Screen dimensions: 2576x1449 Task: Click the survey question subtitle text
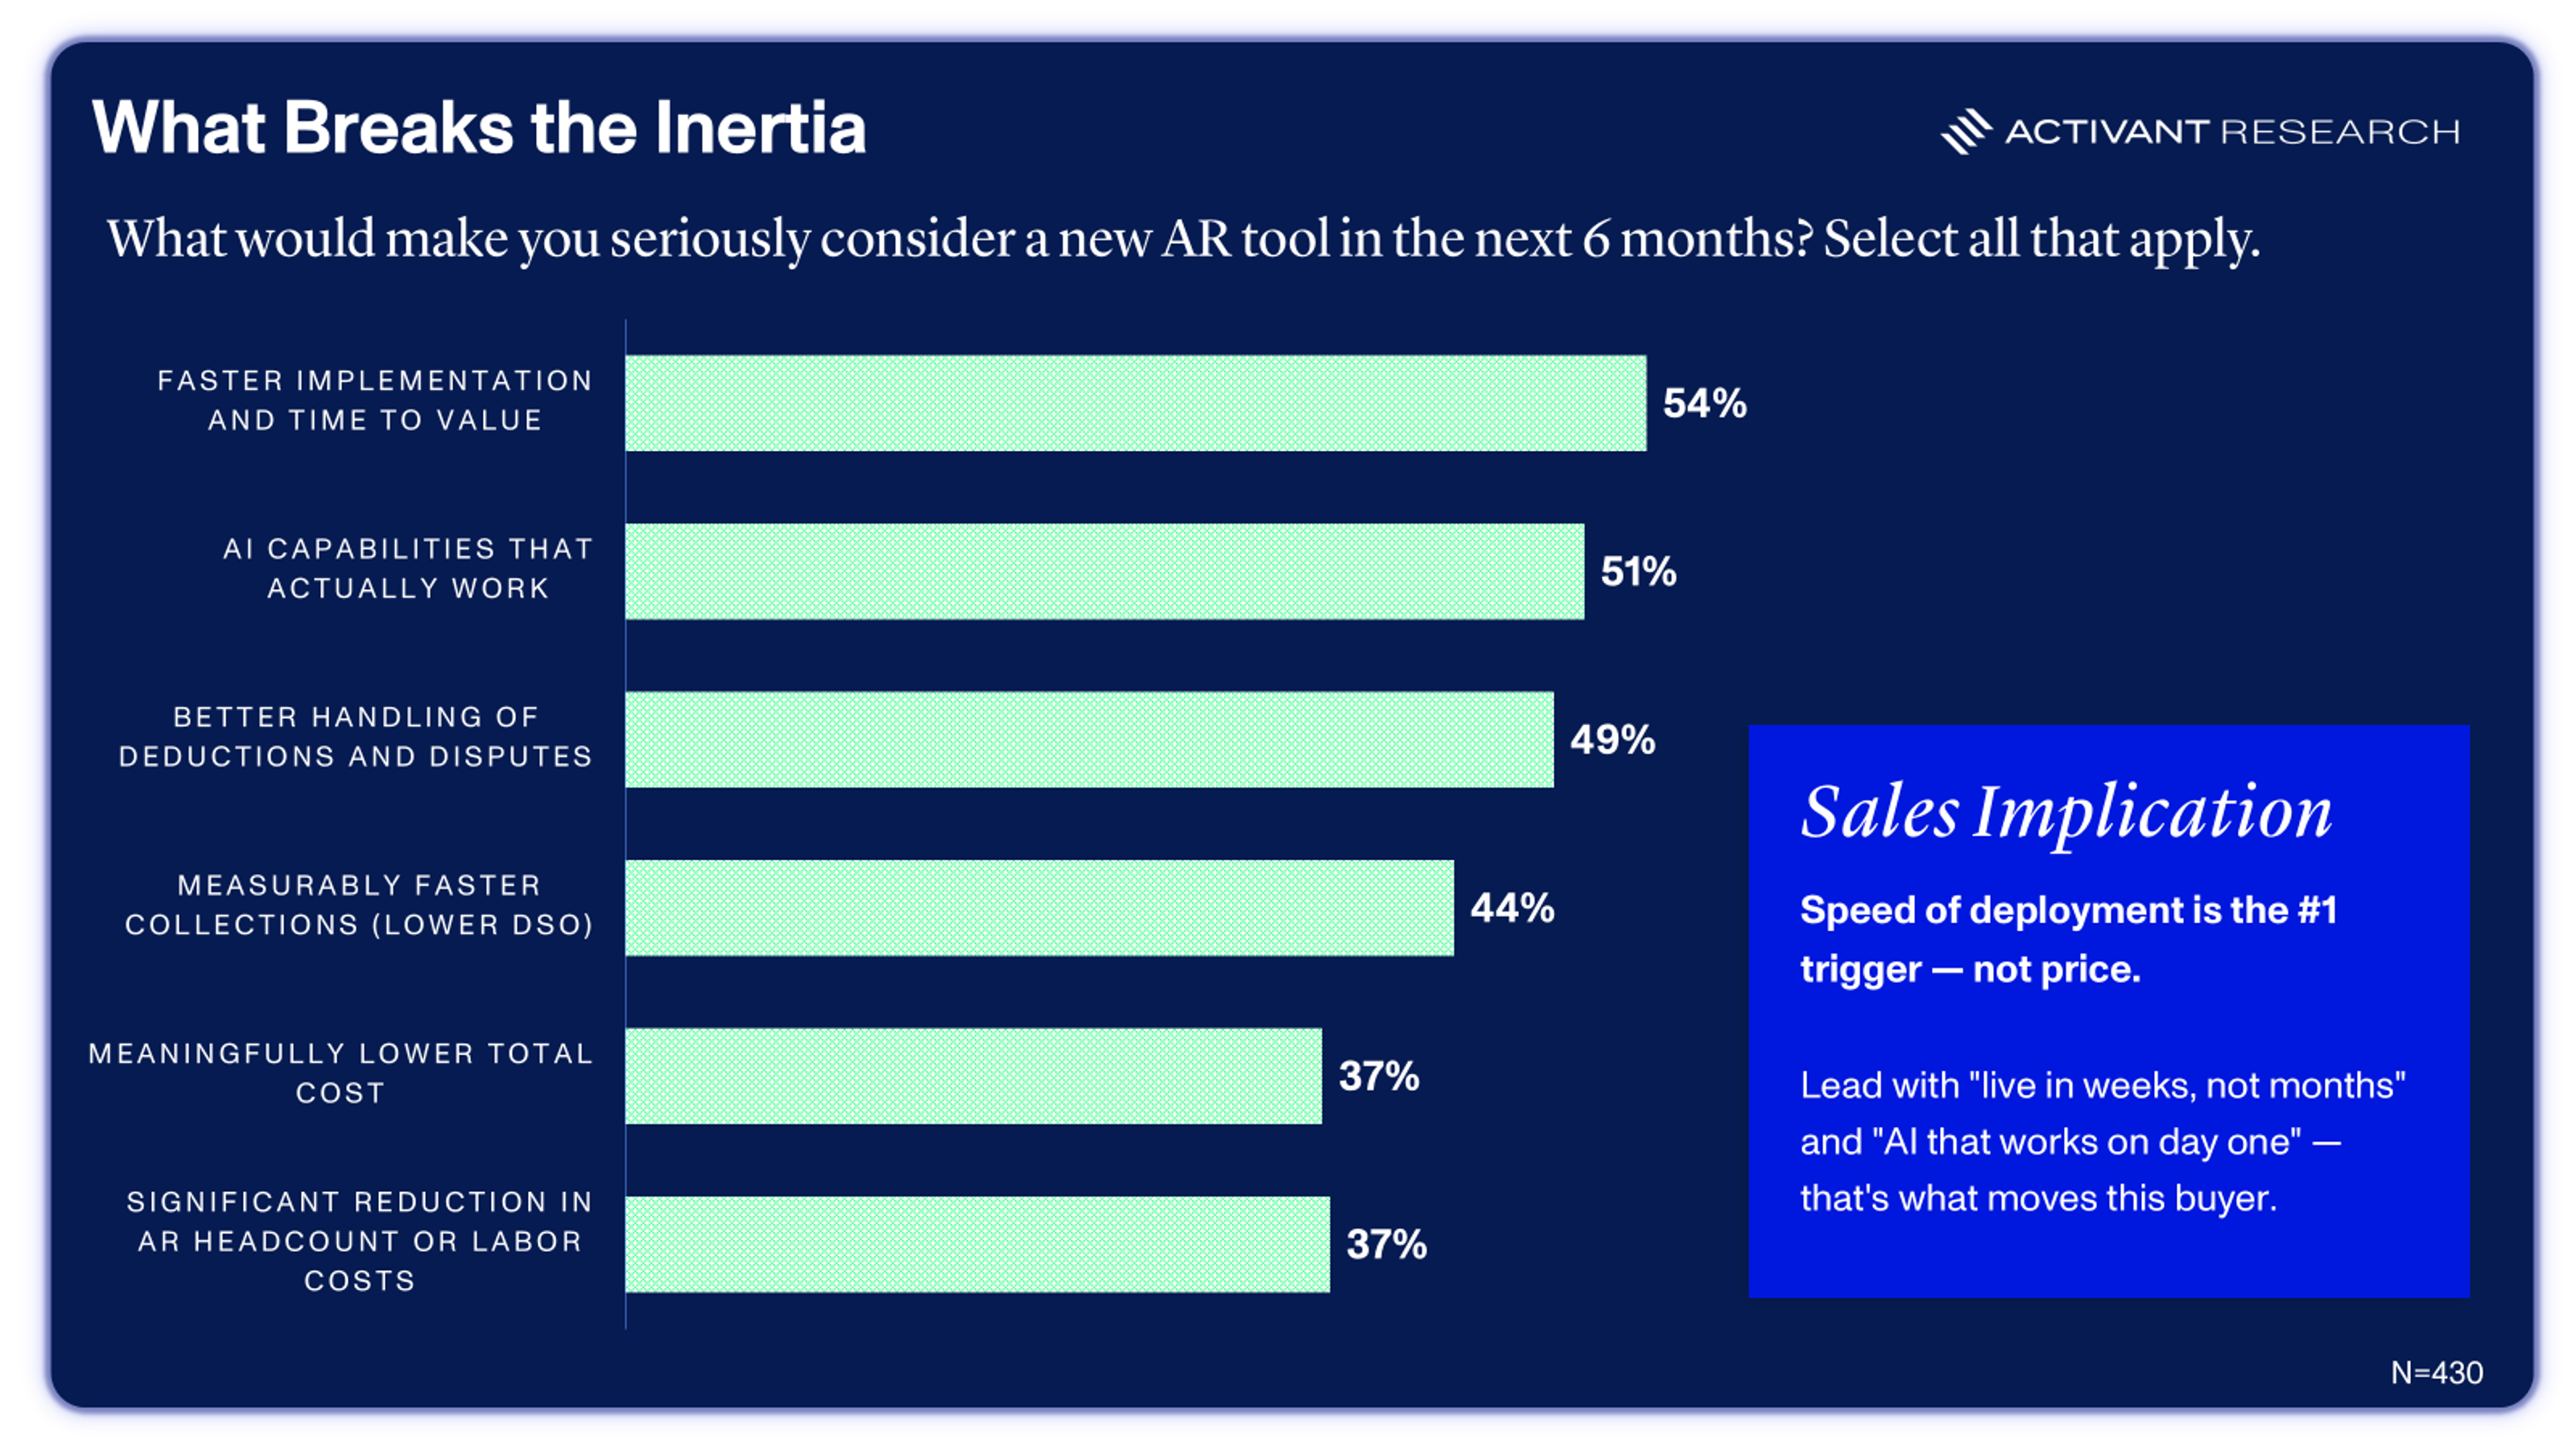pos(1183,240)
